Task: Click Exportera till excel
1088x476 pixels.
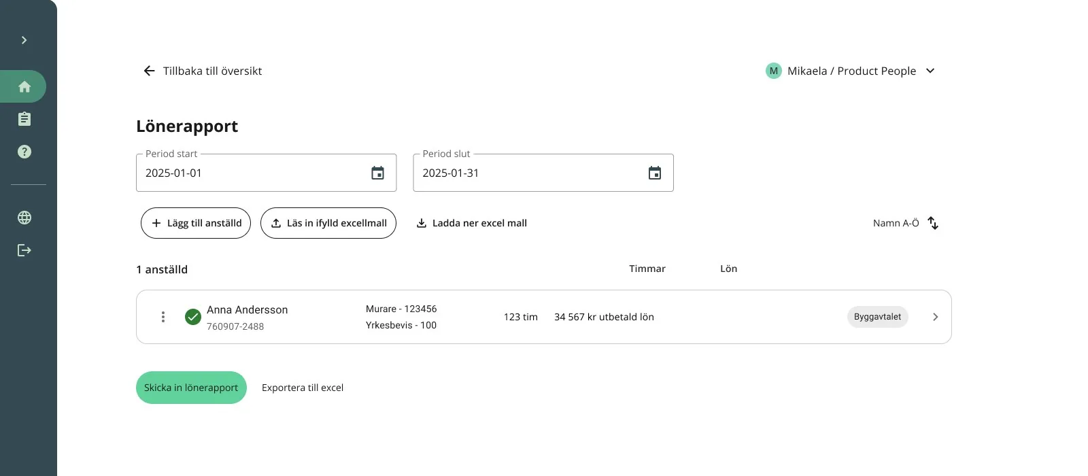Action: coord(303,388)
